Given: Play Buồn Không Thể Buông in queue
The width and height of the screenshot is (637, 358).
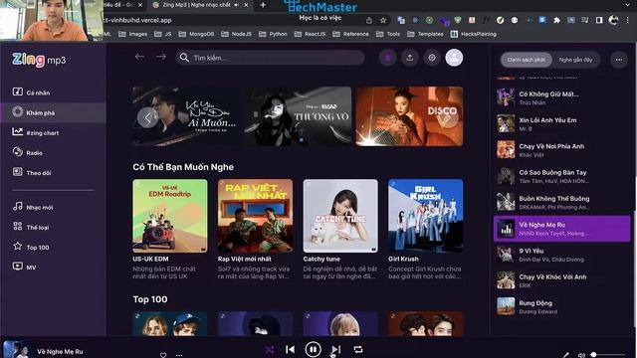Looking at the screenshot, I should pos(561,202).
